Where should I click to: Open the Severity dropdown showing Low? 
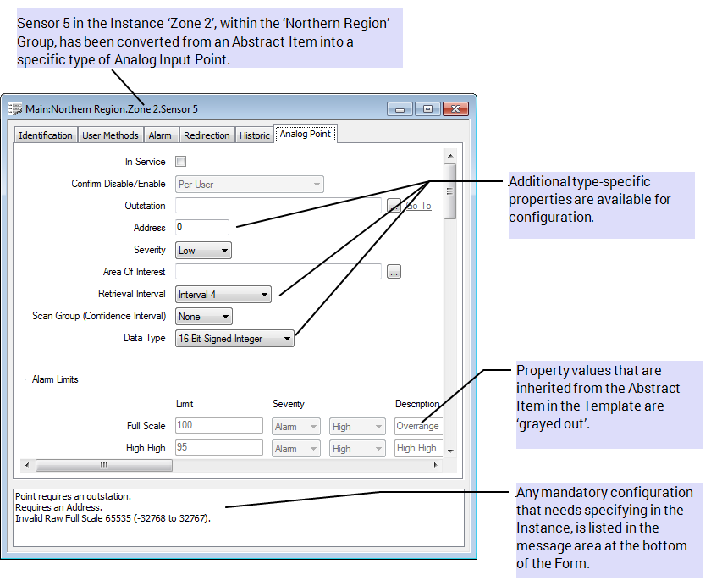coord(203,251)
